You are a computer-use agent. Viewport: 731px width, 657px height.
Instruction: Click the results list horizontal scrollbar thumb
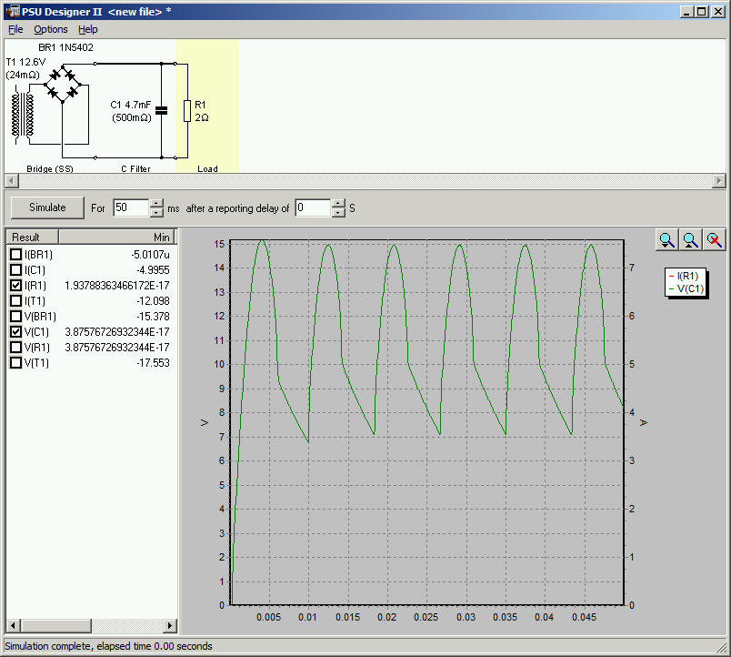(56, 625)
